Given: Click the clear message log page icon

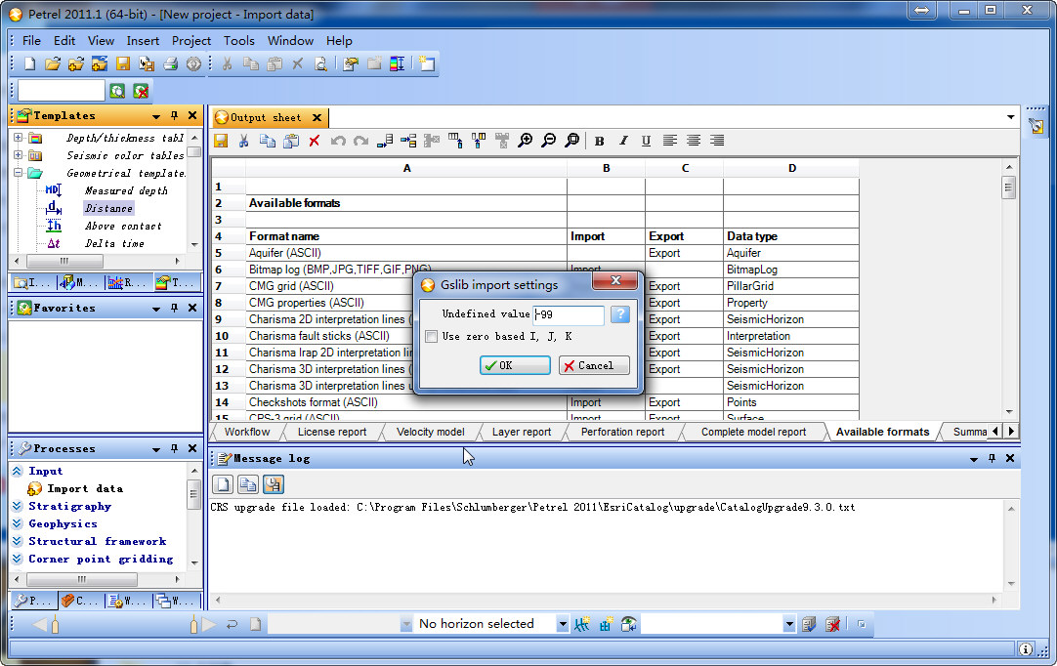Looking at the screenshot, I should [223, 484].
